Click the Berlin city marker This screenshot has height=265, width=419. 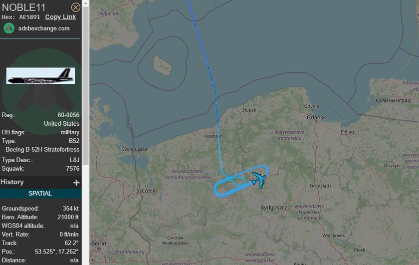tap(99, 249)
